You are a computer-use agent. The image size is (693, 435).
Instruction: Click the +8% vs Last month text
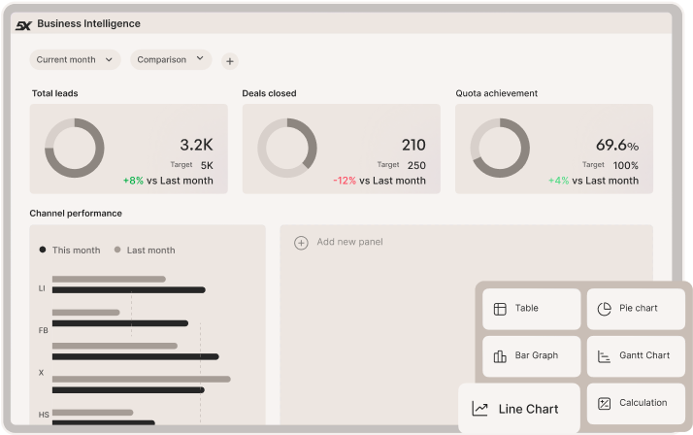pyautogui.click(x=168, y=181)
